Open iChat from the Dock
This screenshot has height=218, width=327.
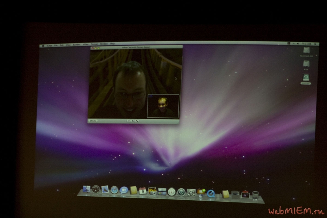[124, 190]
